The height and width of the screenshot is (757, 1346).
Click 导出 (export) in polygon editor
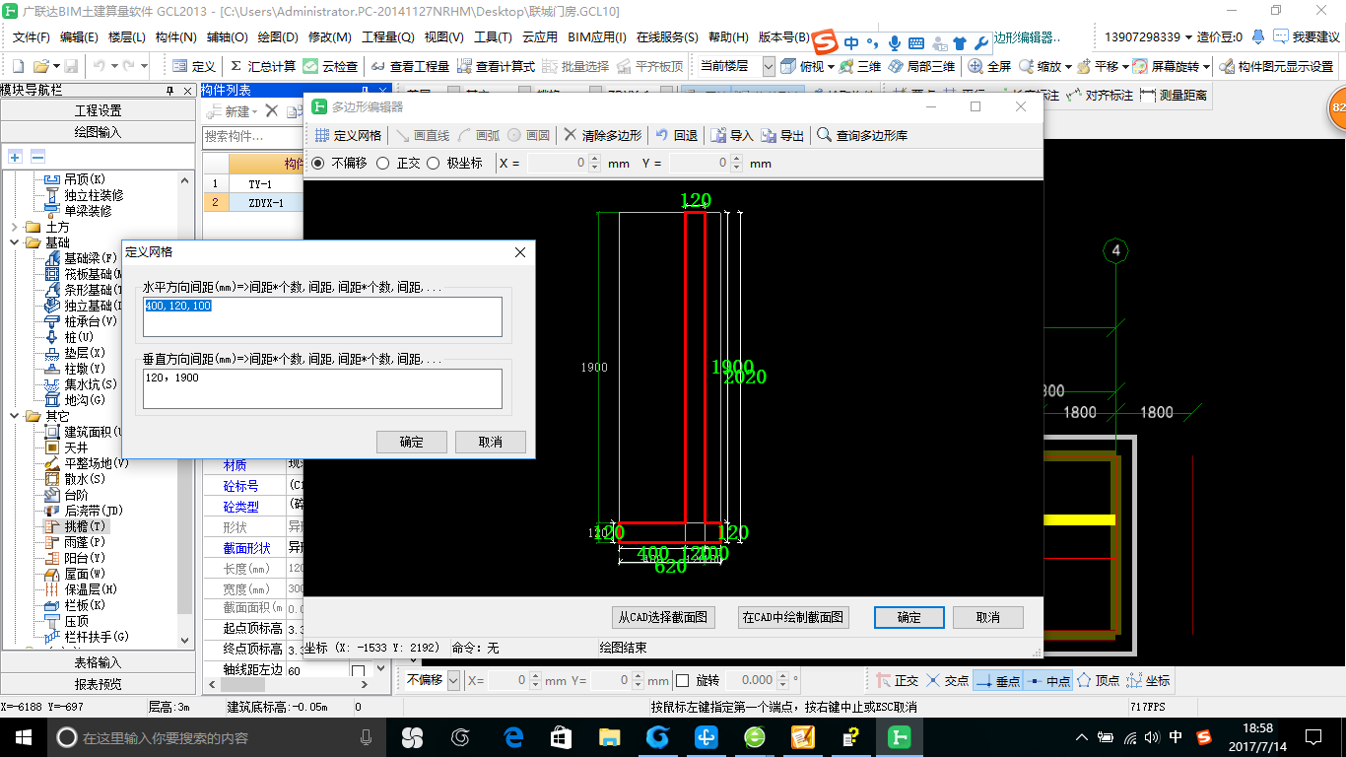(782, 135)
